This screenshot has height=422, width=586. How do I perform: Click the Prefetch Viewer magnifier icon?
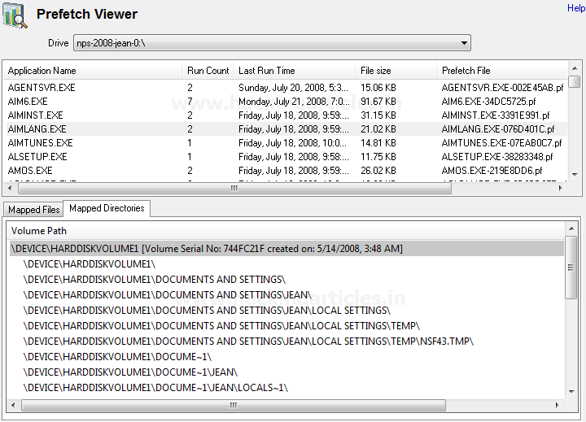(x=15, y=15)
